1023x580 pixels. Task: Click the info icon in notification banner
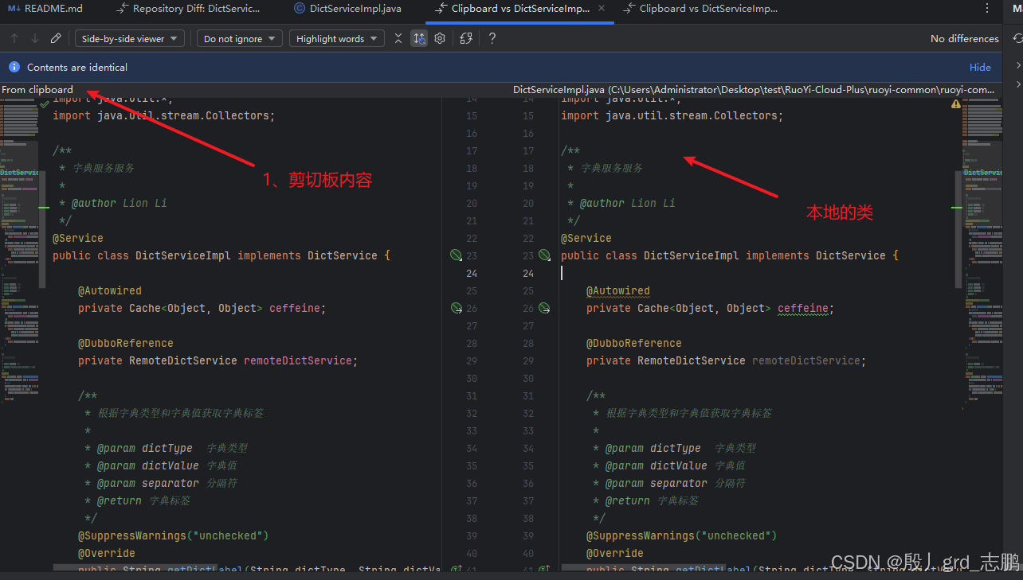coord(14,68)
